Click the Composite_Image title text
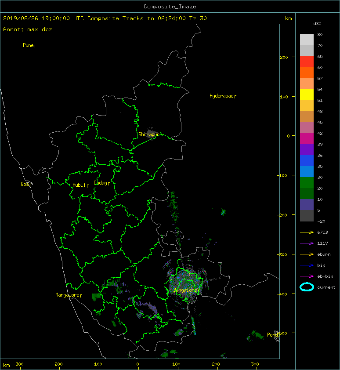The image size is (340, 370). point(170,7)
